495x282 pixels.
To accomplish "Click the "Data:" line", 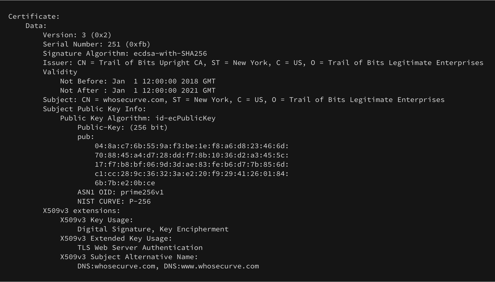I will pyautogui.click(x=36, y=26).
